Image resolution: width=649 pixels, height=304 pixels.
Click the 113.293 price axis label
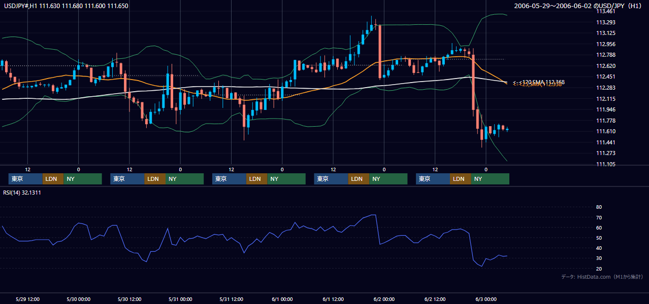pos(606,22)
